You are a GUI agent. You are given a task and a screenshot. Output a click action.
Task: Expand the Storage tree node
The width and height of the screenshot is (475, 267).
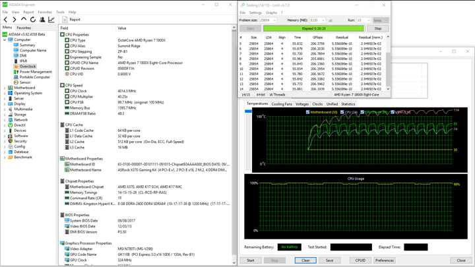click(x=5, y=115)
